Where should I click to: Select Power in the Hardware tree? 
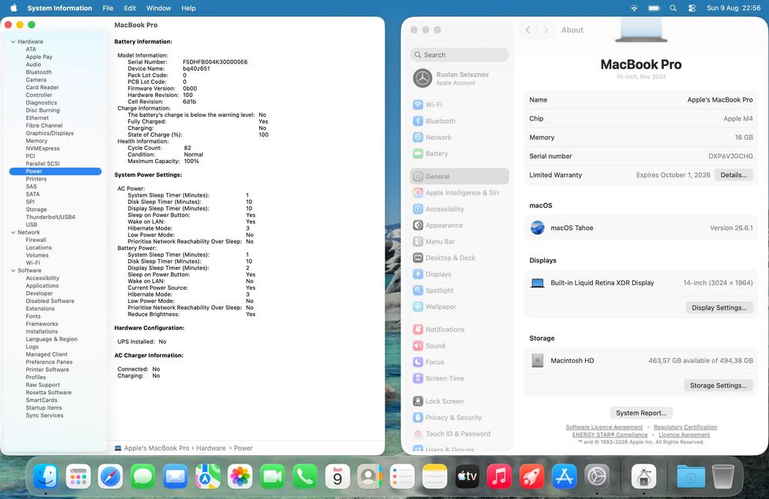pyautogui.click(x=55, y=171)
